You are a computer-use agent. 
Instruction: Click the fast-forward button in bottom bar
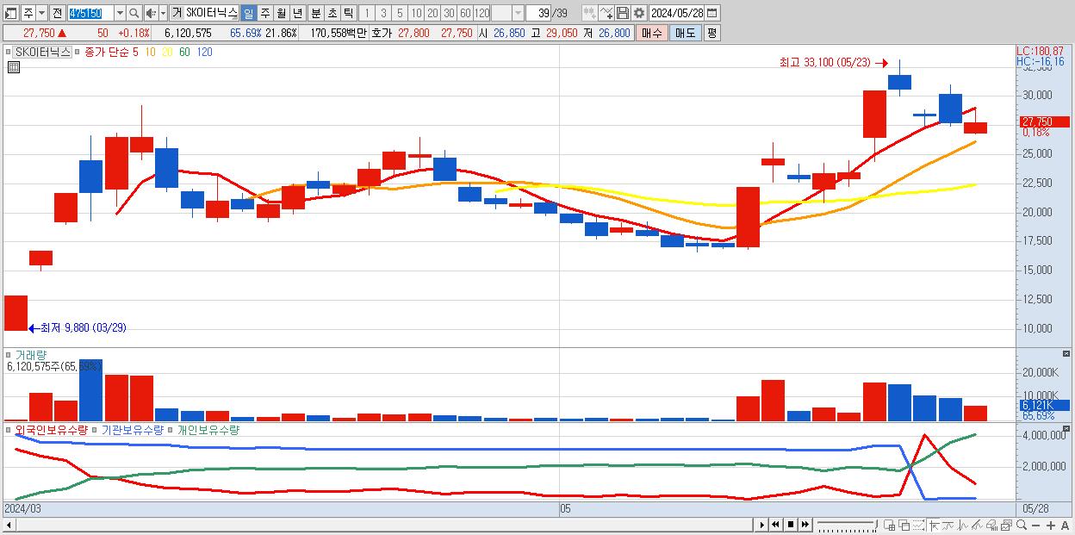804,525
